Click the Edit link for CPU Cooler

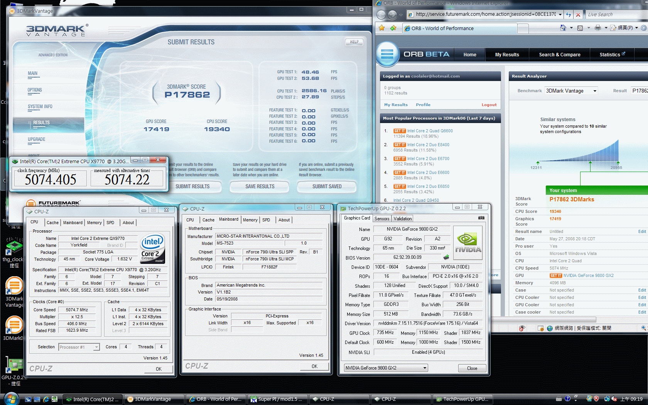[x=642, y=297]
